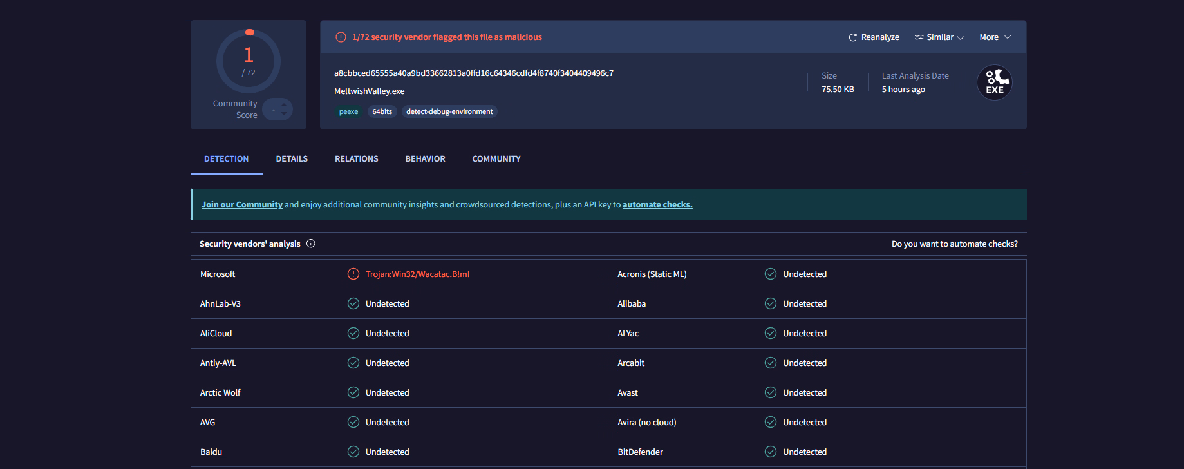Follow the automate checks link in banner
The height and width of the screenshot is (469, 1184).
657,205
